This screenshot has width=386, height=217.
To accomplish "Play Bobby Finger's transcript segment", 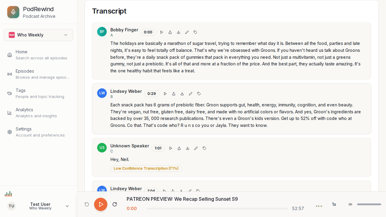I will click(162, 32).
